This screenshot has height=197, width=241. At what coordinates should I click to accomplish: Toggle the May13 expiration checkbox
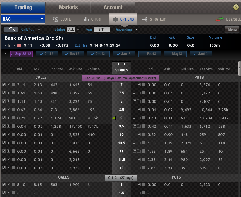[x=175, y=54]
